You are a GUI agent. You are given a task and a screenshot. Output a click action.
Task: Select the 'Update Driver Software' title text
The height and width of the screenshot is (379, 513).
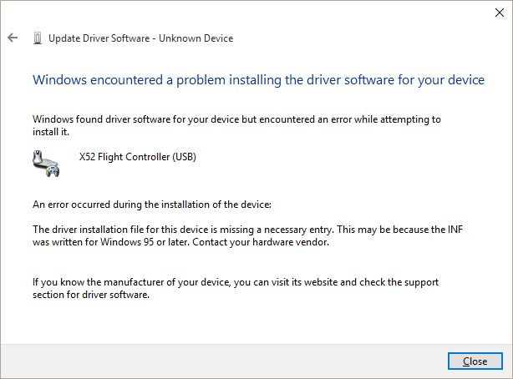[99, 38]
